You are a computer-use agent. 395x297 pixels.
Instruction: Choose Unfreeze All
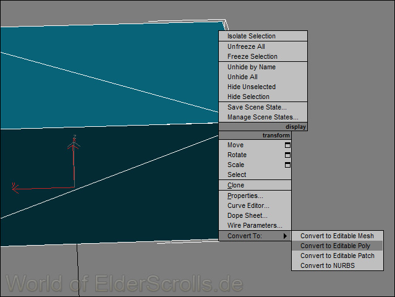click(246, 46)
